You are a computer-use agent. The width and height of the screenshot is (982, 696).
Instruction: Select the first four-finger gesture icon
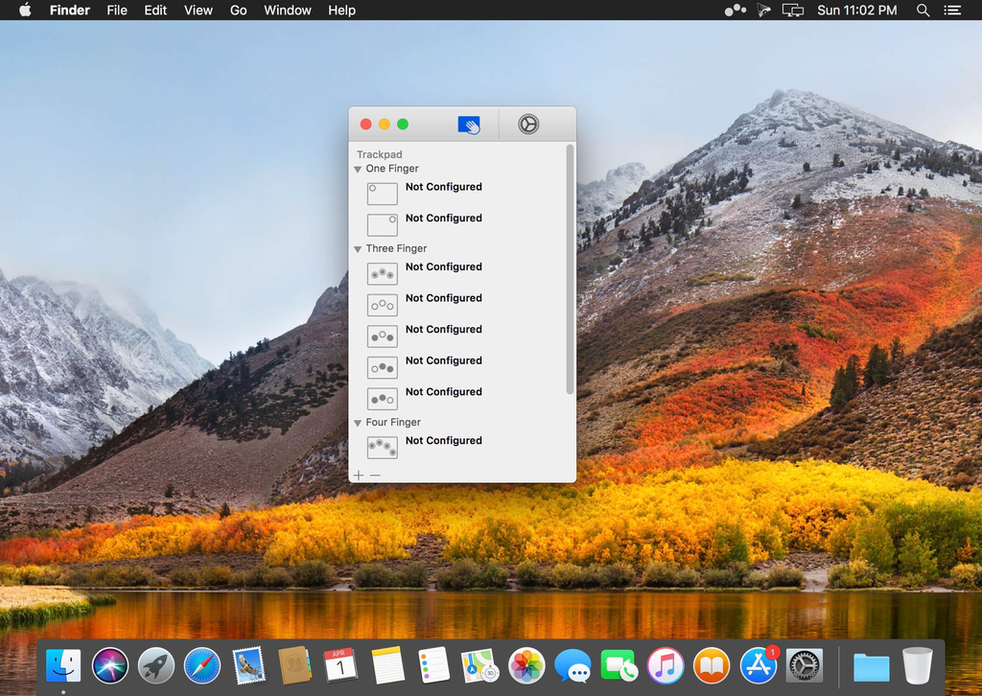[x=382, y=448]
